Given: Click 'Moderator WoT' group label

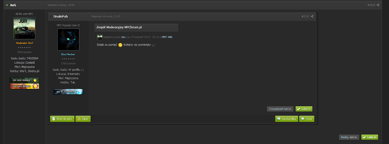Looking at the screenshot, I should (x=25, y=43).
